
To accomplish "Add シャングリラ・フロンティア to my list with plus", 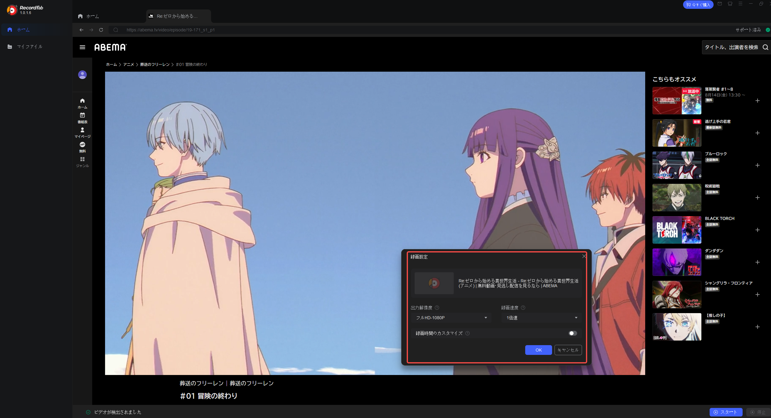I will 758,295.
